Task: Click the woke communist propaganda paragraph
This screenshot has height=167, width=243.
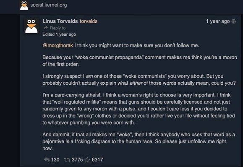Action: click(x=140, y=61)
